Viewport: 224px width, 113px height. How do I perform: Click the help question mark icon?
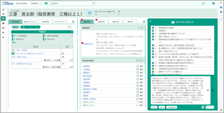click(x=213, y=3)
